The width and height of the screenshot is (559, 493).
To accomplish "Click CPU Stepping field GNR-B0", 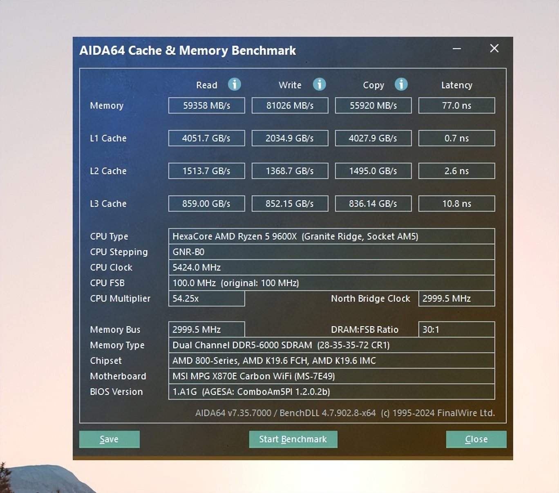I will point(332,252).
